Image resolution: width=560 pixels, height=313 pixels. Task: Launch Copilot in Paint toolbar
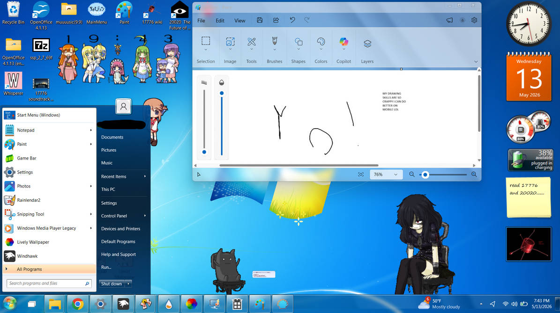[x=343, y=42]
